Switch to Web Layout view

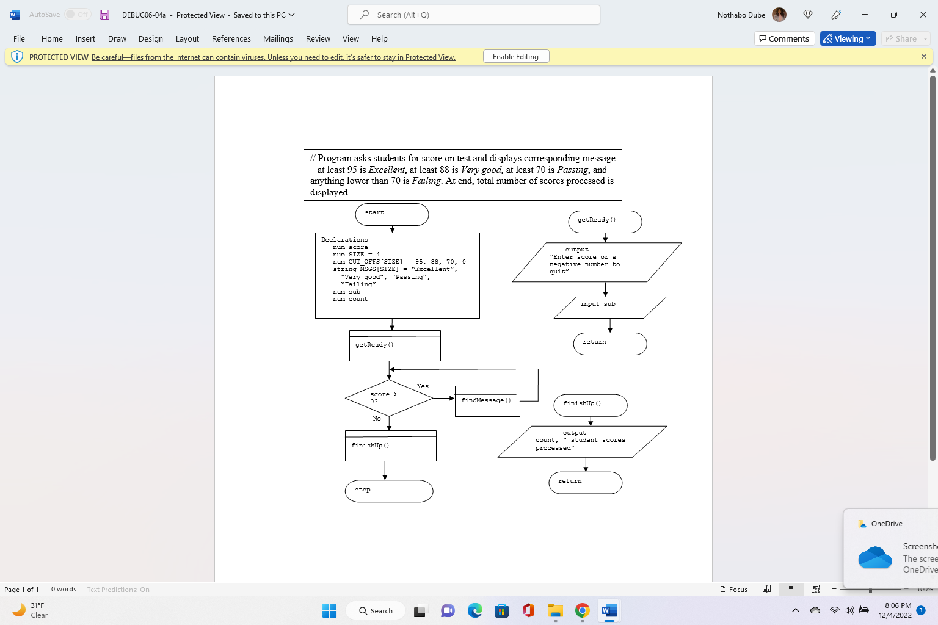[x=815, y=589]
